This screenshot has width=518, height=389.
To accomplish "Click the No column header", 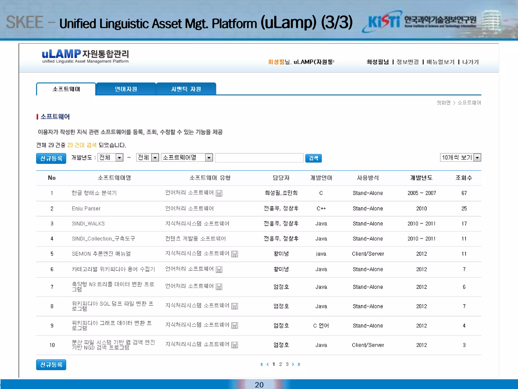I will tap(52, 178).
